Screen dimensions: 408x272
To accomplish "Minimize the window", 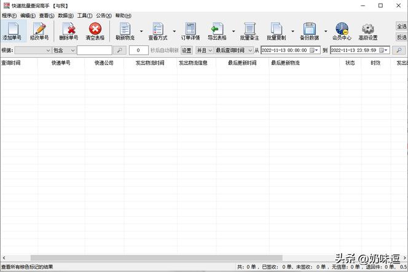I will coord(363,6).
